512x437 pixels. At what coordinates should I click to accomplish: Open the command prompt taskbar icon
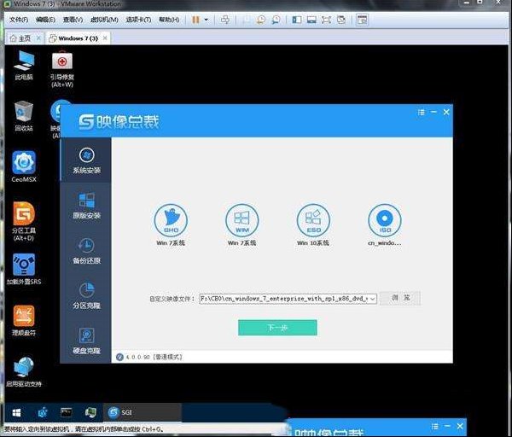[x=67, y=412]
